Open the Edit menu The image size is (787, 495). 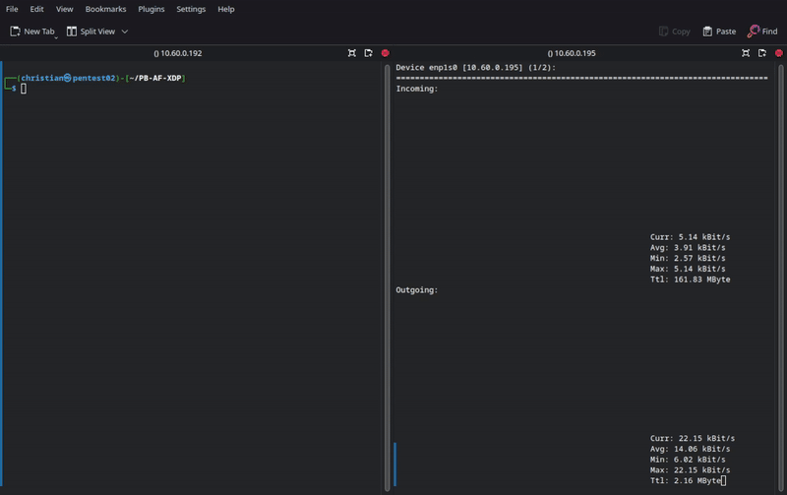[36, 9]
